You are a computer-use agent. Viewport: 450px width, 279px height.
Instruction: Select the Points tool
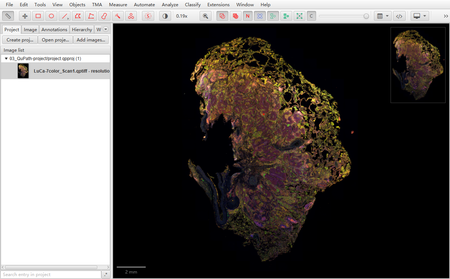coord(131,16)
